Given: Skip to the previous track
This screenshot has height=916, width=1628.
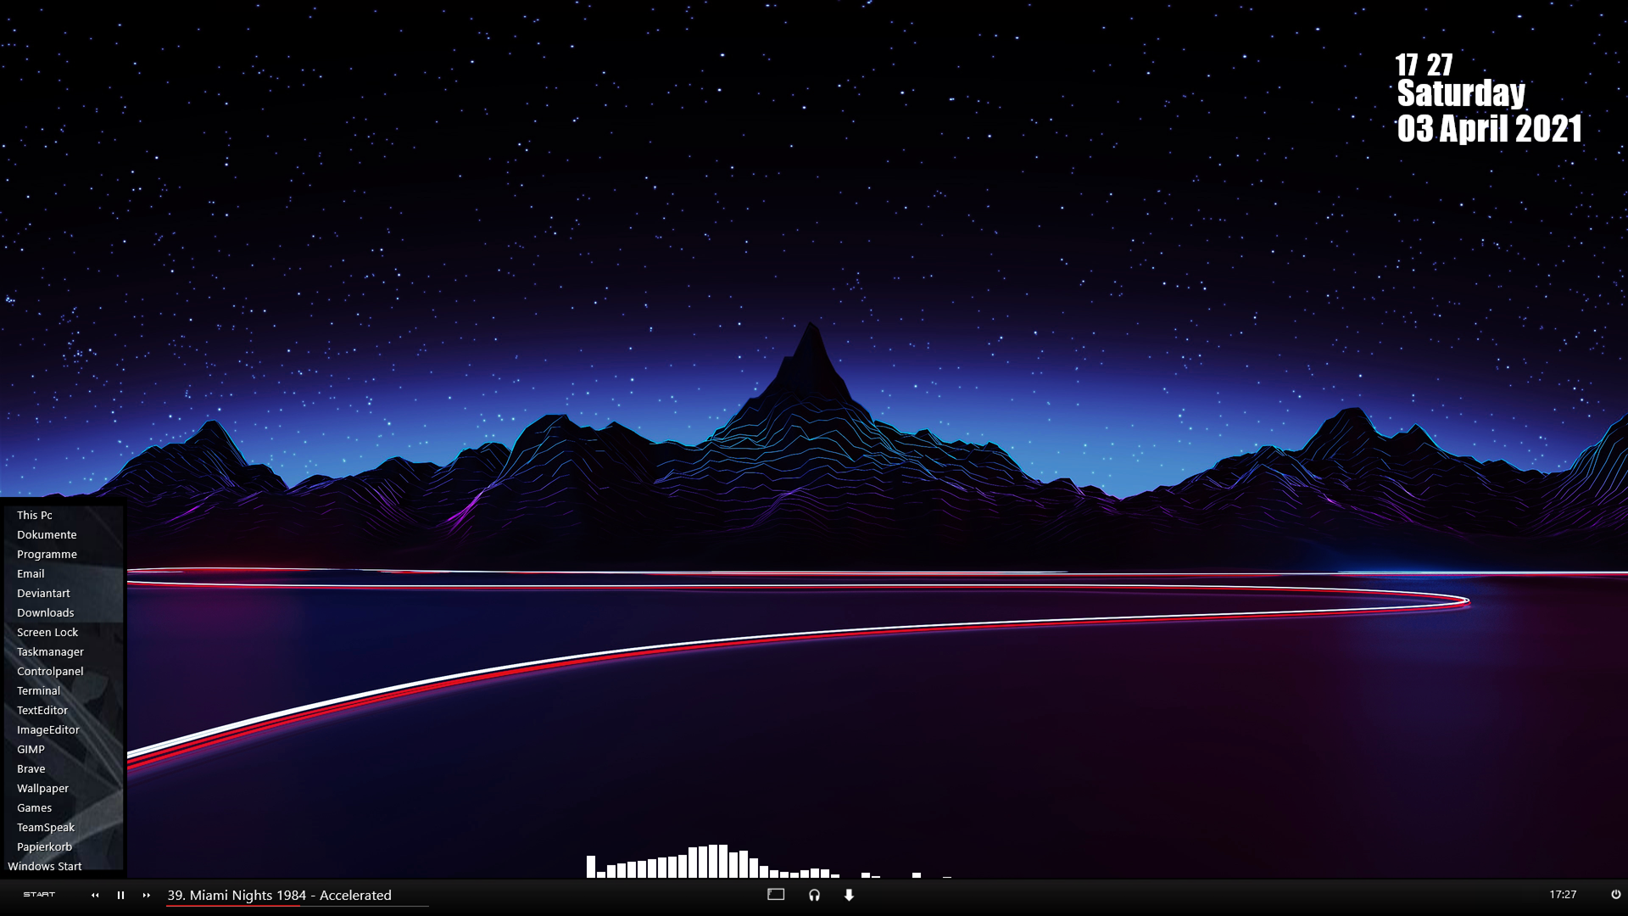Looking at the screenshot, I should (95, 895).
